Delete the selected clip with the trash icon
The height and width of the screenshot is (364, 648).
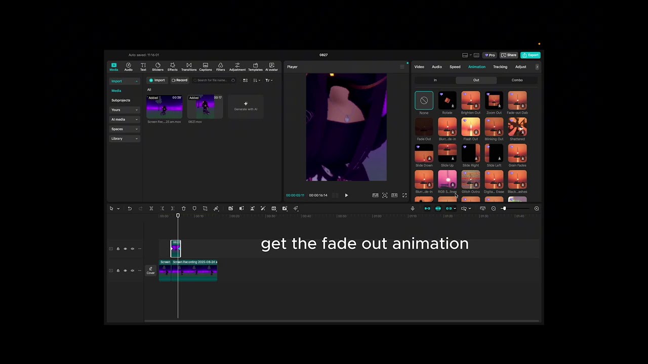click(x=183, y=208)
